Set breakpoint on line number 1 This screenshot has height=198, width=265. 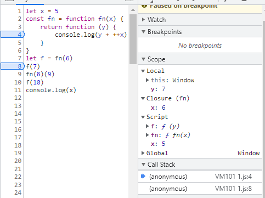point(20,11)
